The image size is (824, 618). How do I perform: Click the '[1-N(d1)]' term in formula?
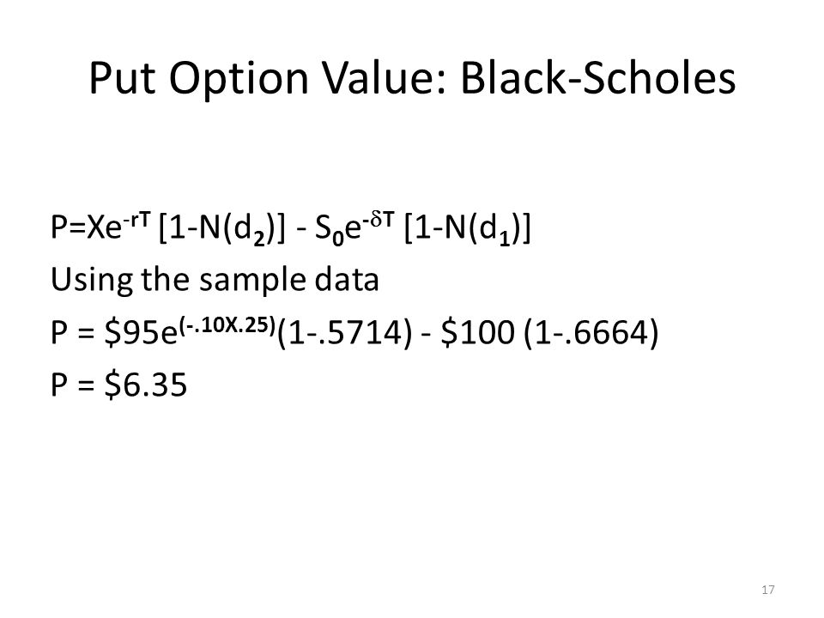(x=468, y=228)
